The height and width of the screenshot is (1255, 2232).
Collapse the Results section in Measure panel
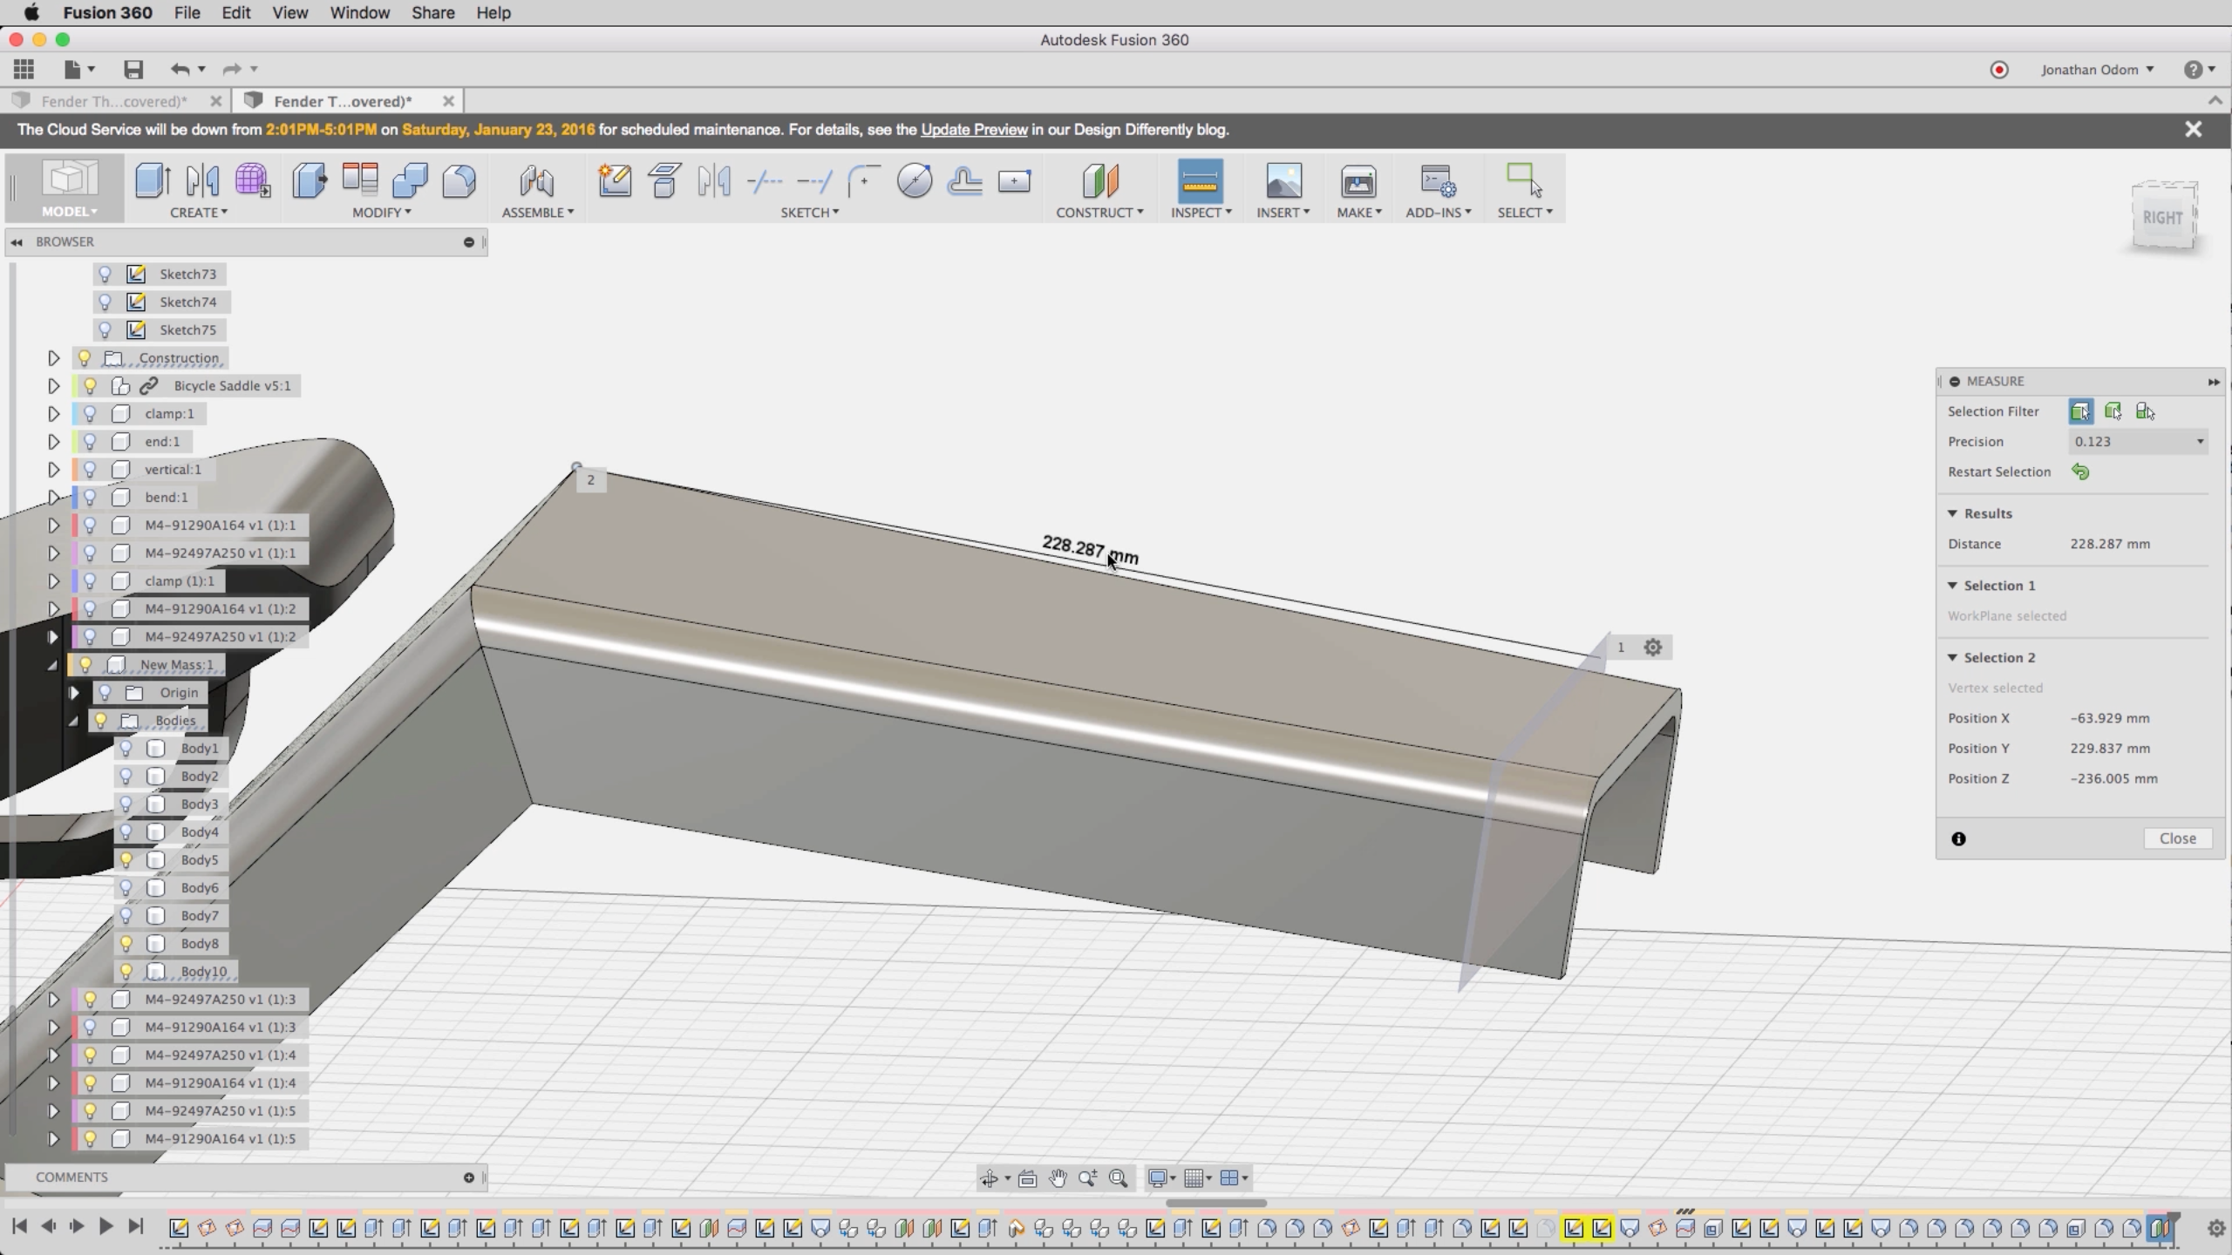(1953, 513)
